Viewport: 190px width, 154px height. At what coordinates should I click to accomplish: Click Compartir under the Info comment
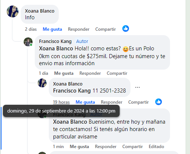click(105, 29)
